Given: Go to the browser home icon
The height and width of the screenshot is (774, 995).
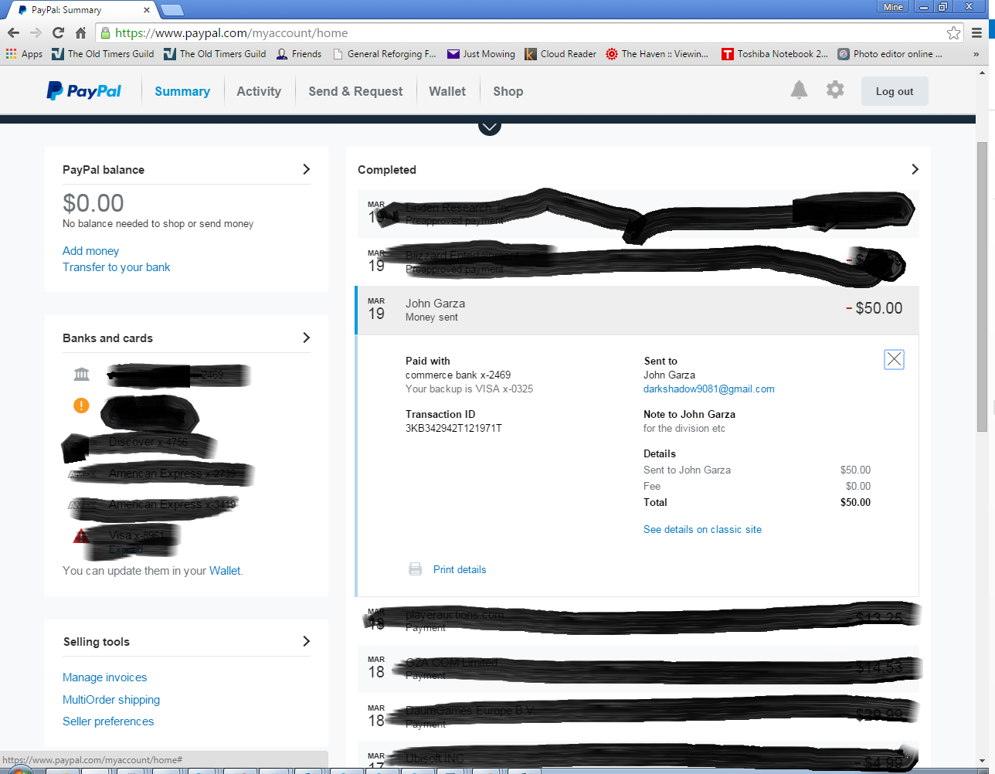Looking at the screenshot, I should pyautogui.click(x=80, y=32).
